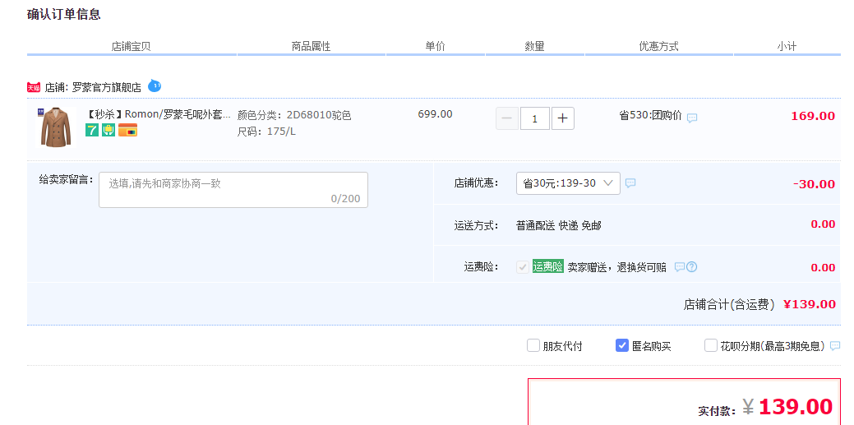Open the 罗蒙官方旗舰店 store link
Screen dimensions: 854x425
coord(106,87)
